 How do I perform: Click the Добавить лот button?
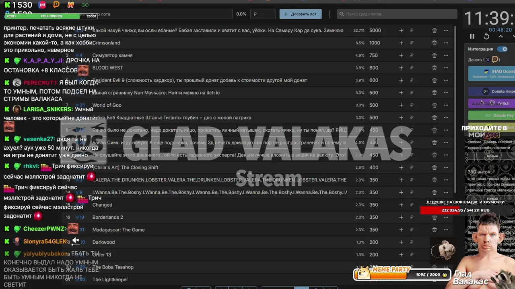(x=301, y=14)
